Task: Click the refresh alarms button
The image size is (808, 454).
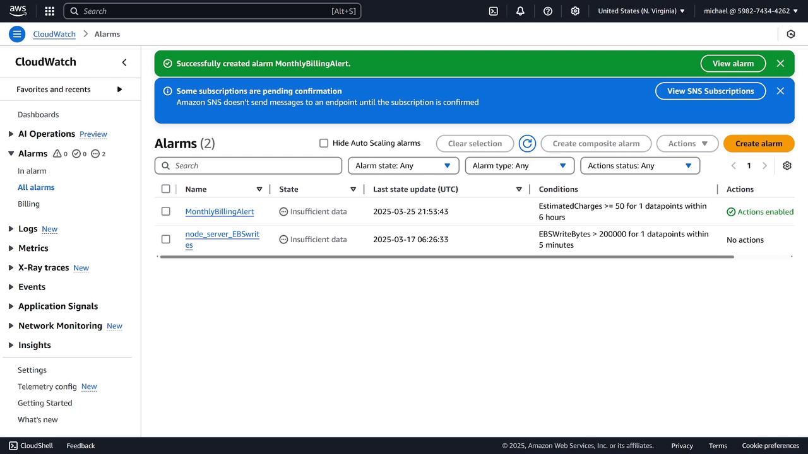Action: click(527, 144)
